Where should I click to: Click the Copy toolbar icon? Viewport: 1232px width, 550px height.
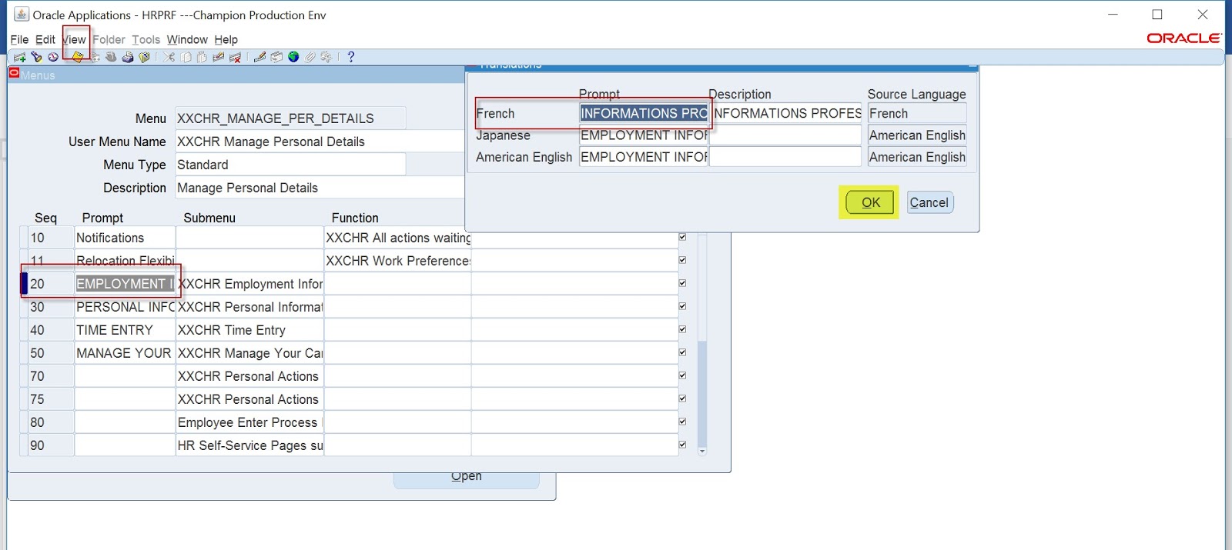pos(186,57)
